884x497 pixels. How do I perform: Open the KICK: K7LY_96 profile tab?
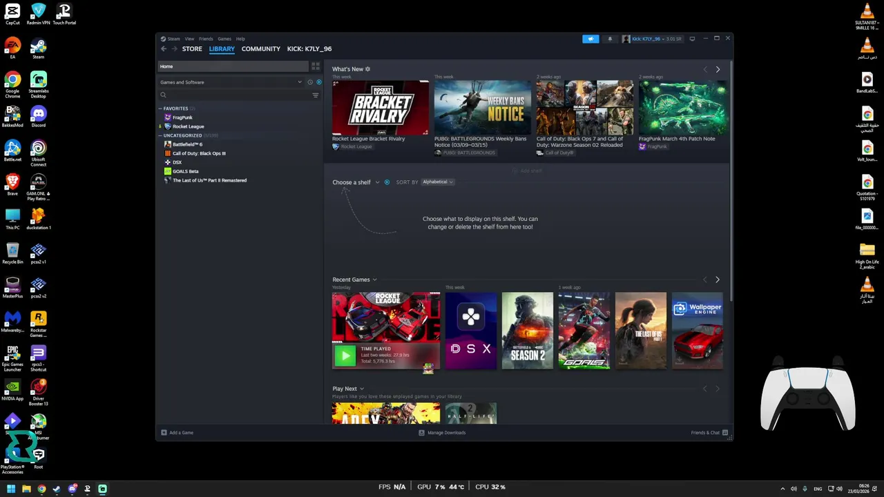[309, 49]
